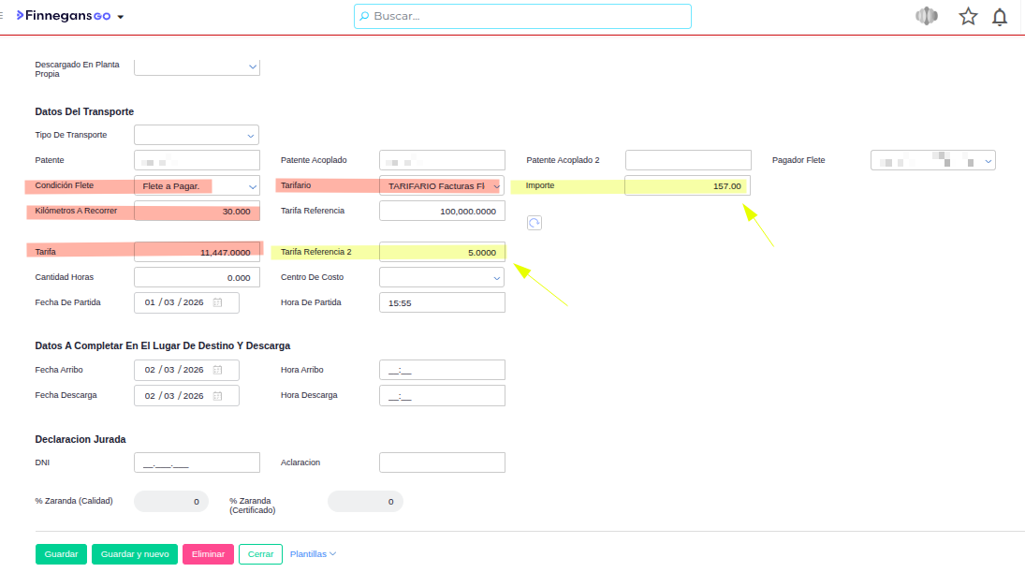Open calendar icon for Fecha De Partida
Image resolution: width=1025 pixels, height=587 pixels.
coord(218,303)
